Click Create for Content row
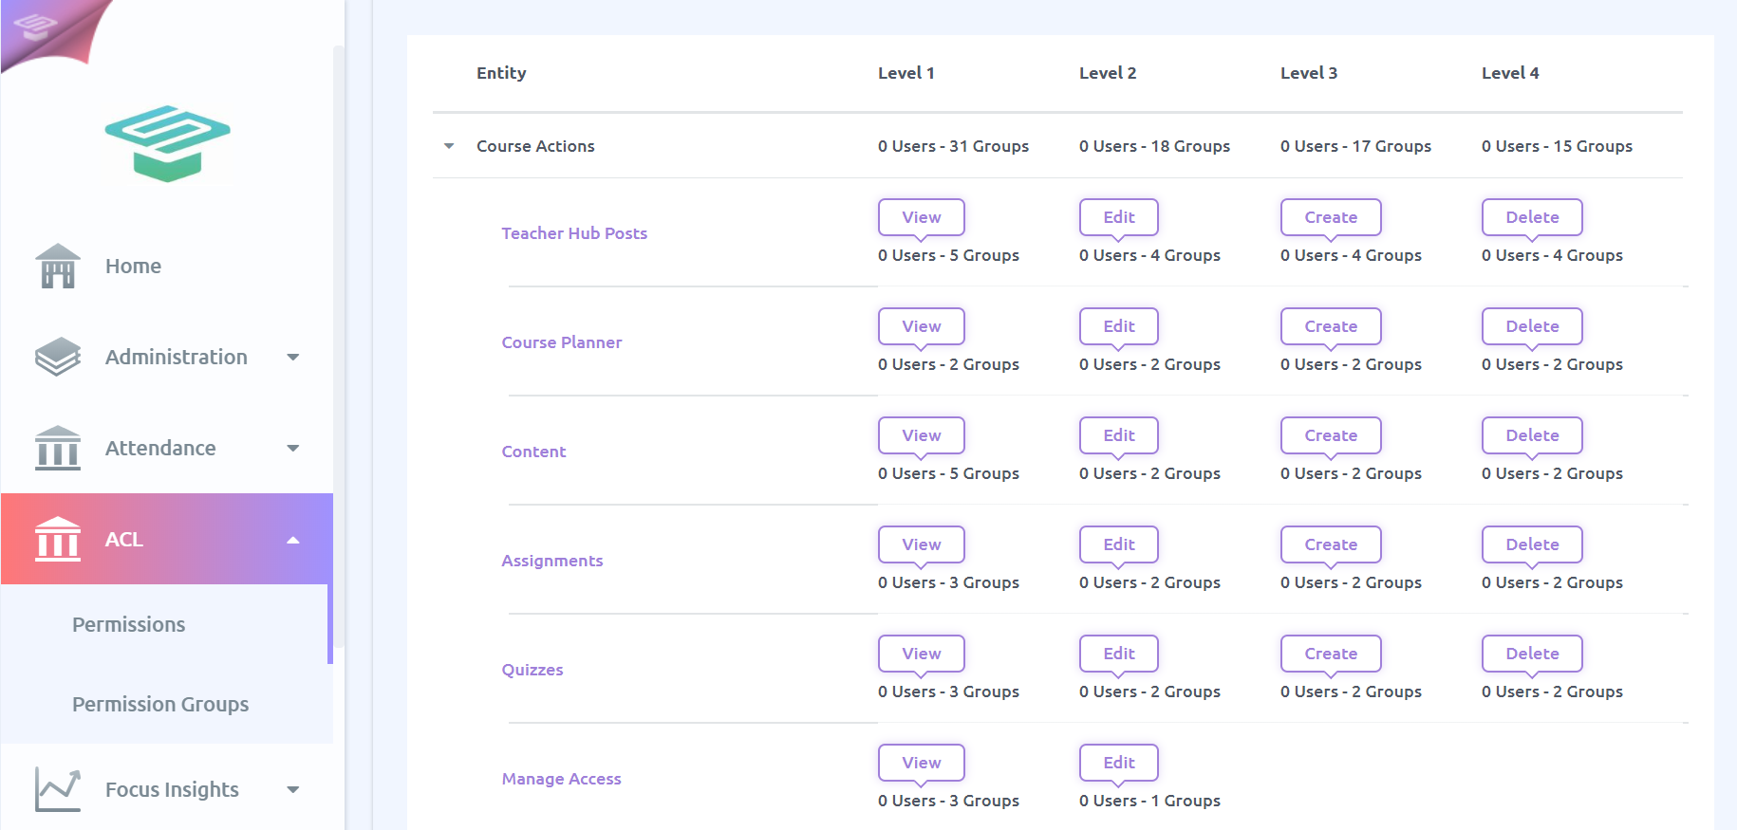 click(x=1331, y=435)
